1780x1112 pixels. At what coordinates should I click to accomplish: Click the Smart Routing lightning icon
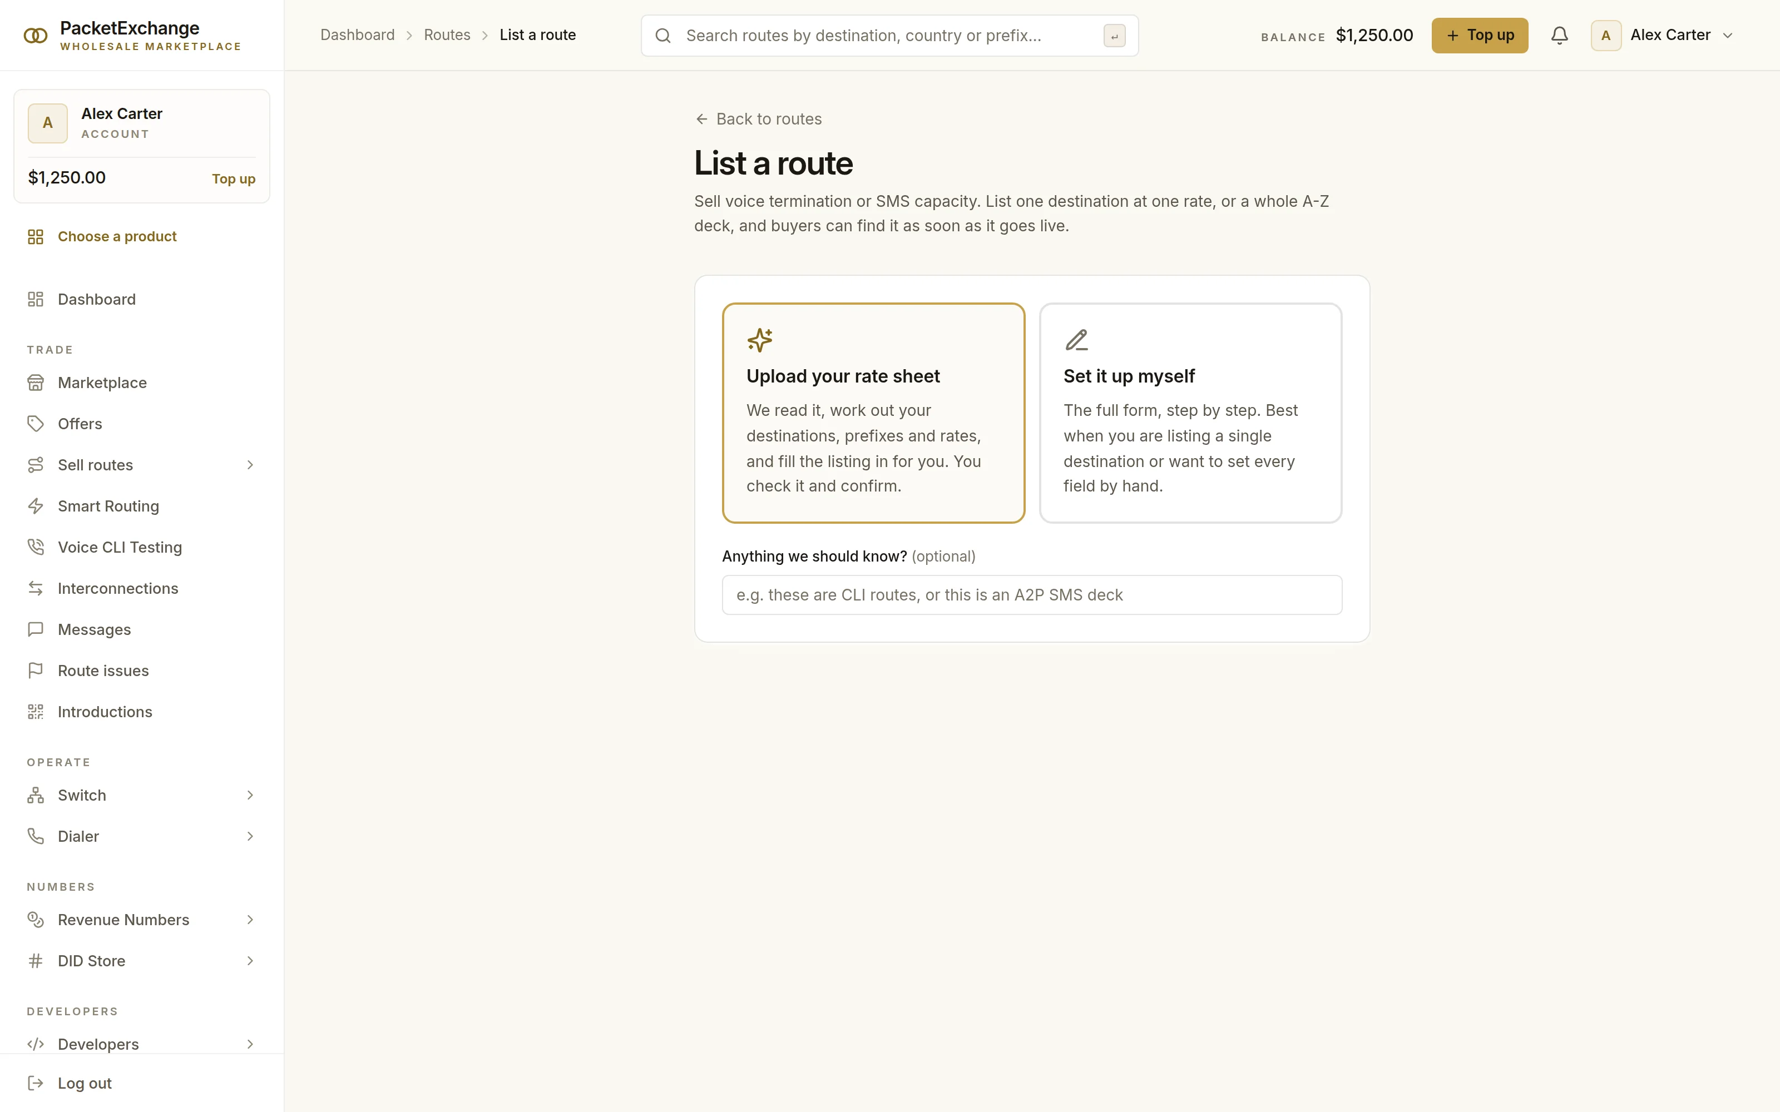[35, 506]
